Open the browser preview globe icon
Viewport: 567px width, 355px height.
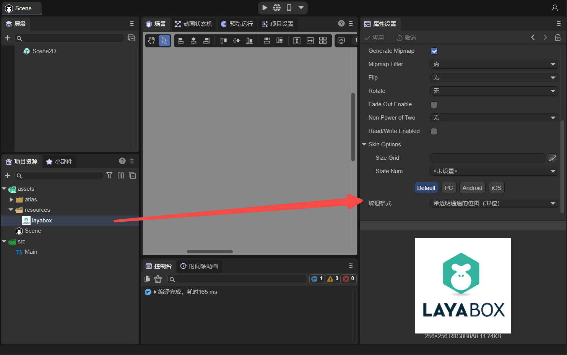(277, 8)
